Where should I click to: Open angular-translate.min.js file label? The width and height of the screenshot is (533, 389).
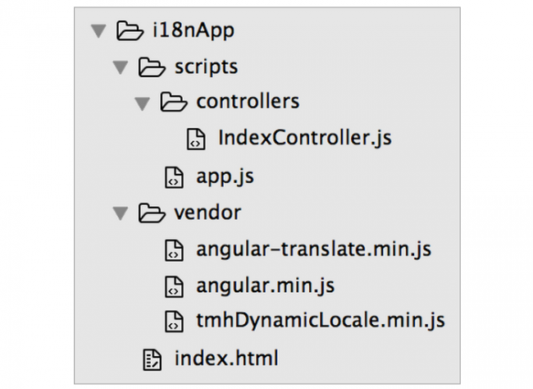tap(314, 249)
